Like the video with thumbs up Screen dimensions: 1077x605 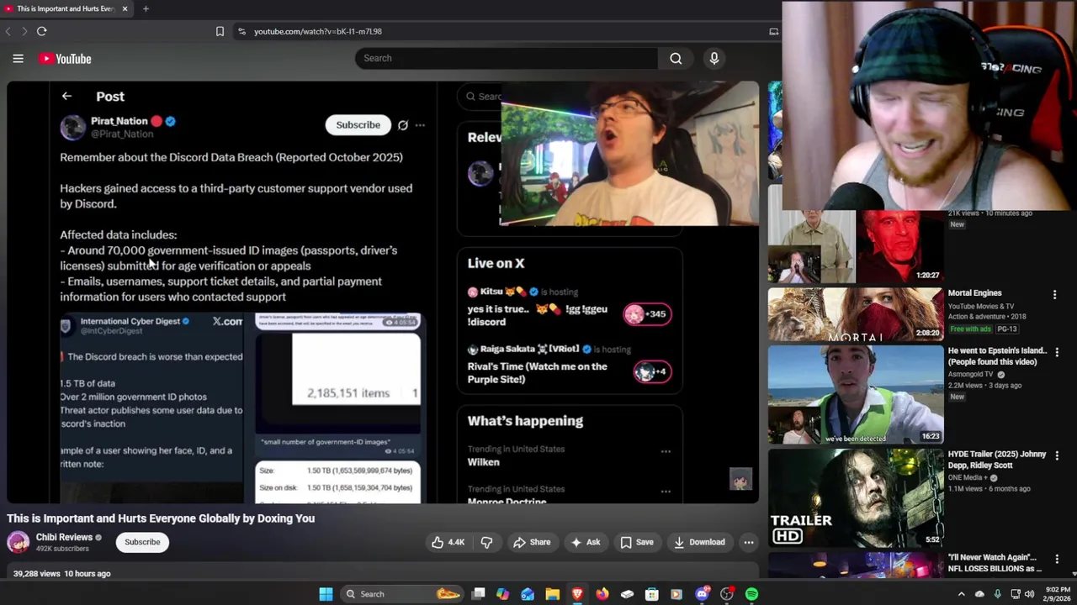448,542
